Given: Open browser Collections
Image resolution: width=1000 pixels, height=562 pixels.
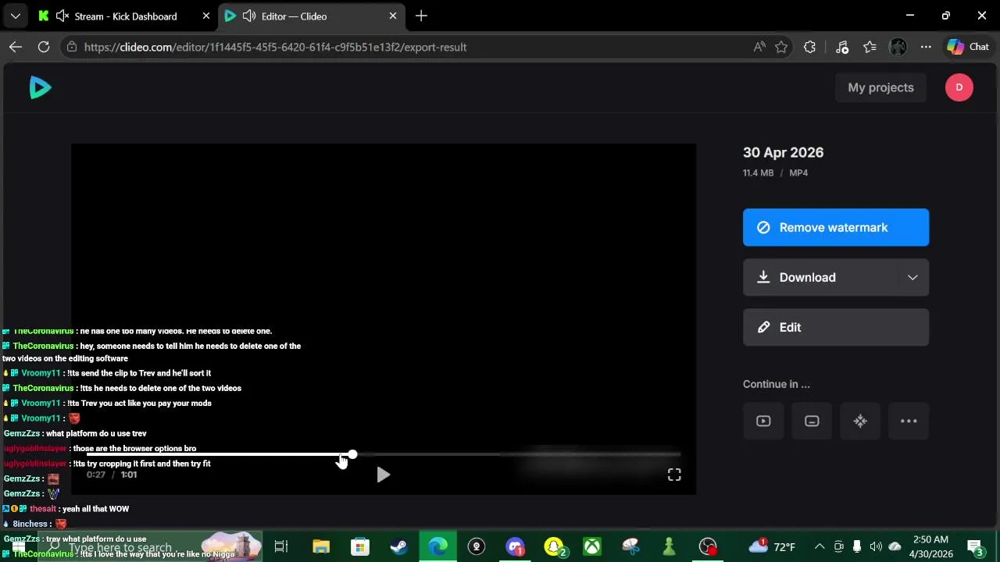Looking at the screenshot, I should [870, 47].
